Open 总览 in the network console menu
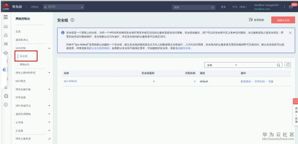Image resolution: width=298 pixels, height=144 pixels. point(18,32)
